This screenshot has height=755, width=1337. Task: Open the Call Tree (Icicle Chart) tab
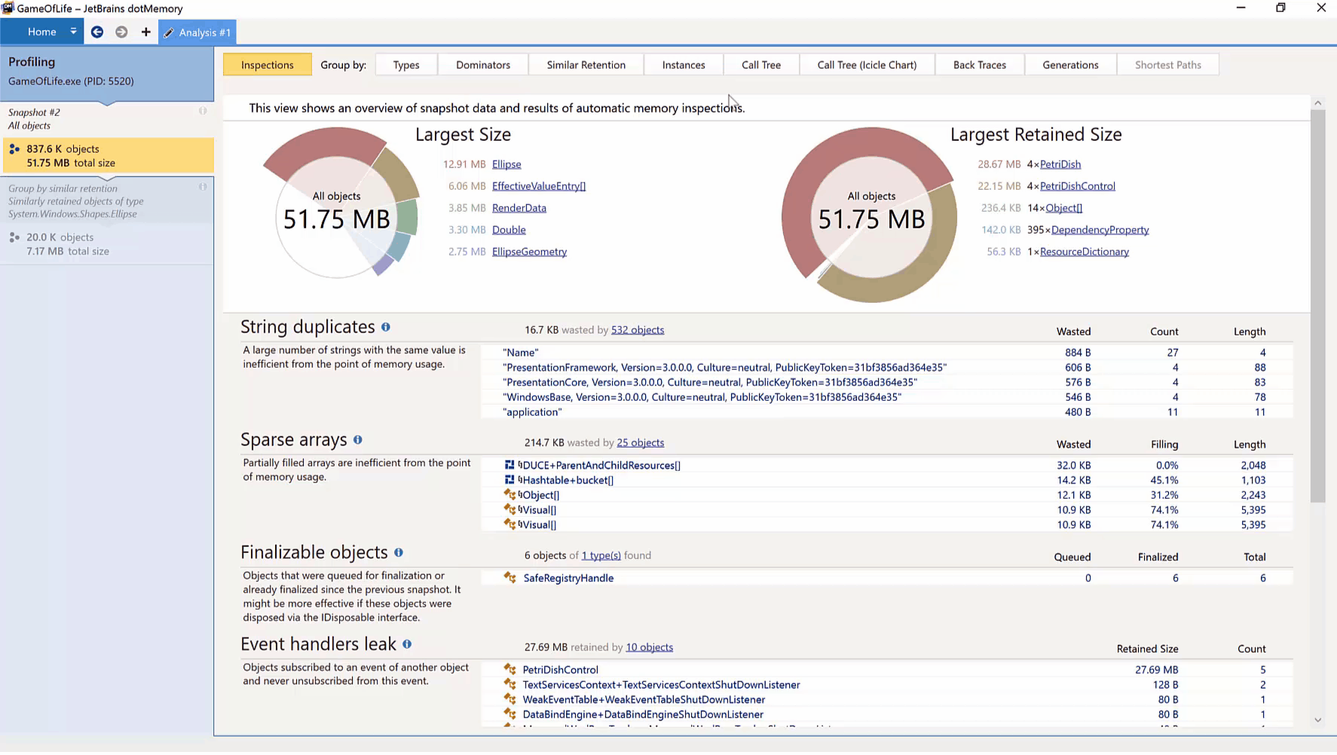[866, 65]
